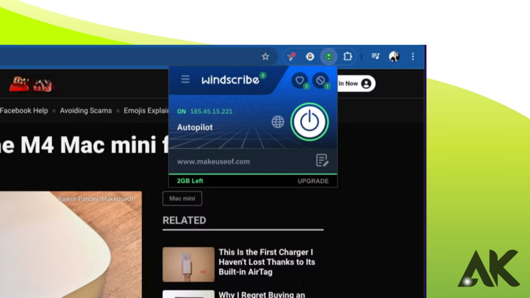
Task: Click the UPGRADE link in Windscribe
Action: click(x=313, y=181)
